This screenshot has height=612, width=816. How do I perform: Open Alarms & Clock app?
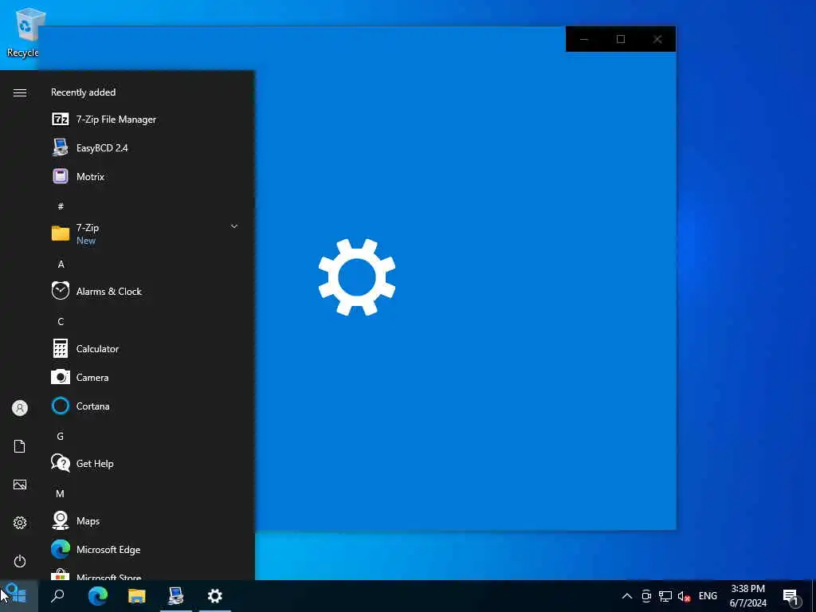click(x=146, y=291)
